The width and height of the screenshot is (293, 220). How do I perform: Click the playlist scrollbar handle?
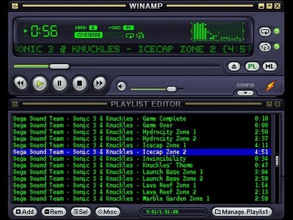click(277, 161)
